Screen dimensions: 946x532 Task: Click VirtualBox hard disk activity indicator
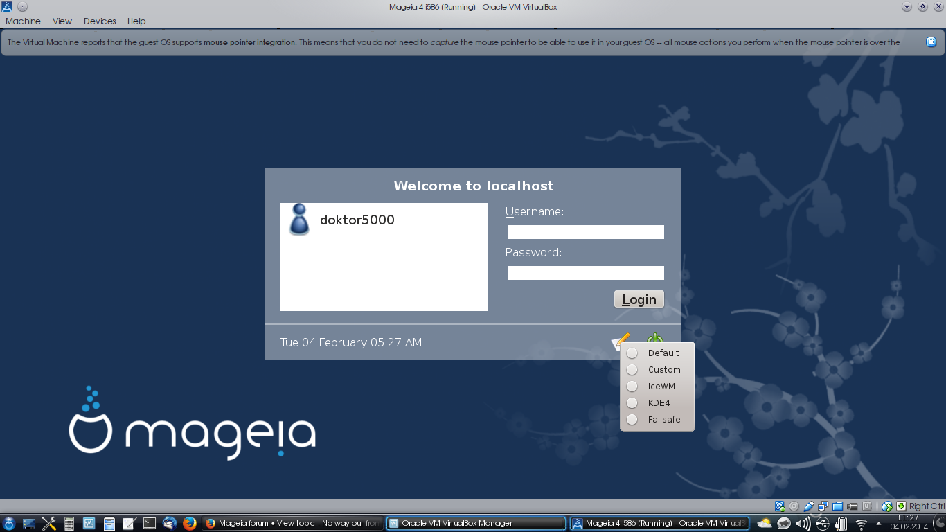[x=780, y=506]
